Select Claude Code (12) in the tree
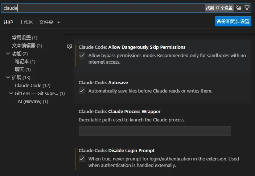 pos(32,86)
